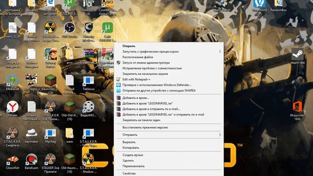The height and width of the screenshot is (176, 313).
Task: Choose 'Копировать' in the context menu
Action: coord(169,148)
